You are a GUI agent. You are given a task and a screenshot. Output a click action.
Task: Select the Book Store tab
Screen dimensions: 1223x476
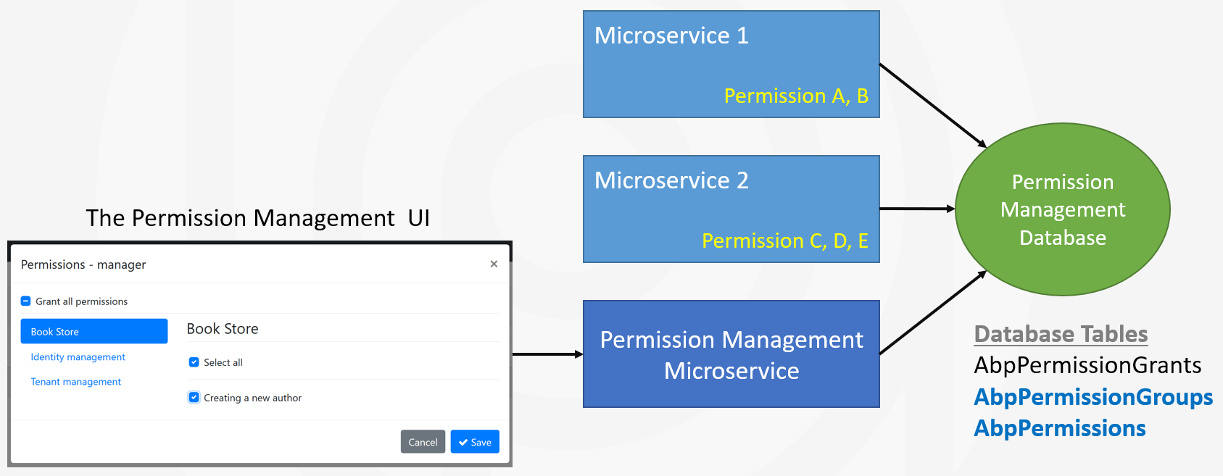(x=94, y=331)
